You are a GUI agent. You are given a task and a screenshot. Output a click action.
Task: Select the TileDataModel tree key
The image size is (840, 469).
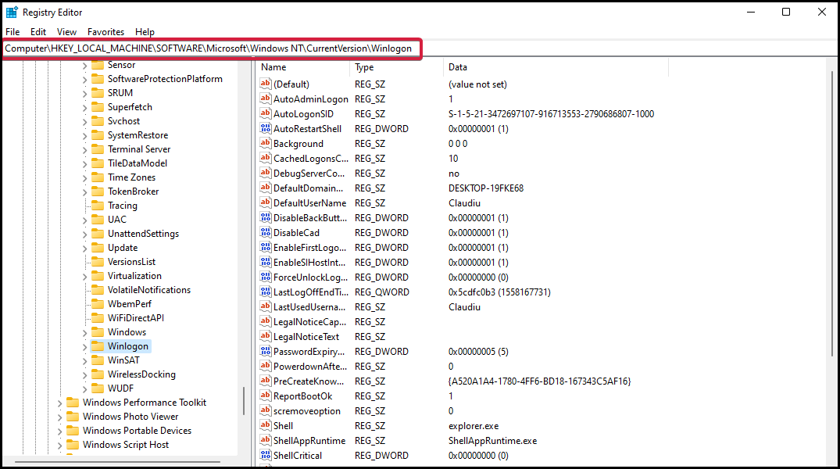[138, 163]
